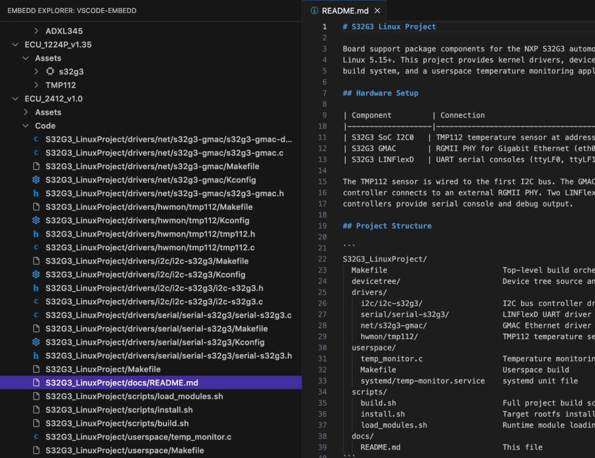
Task: Click C icon of temp_monitor.c
Action: (36, 437)
